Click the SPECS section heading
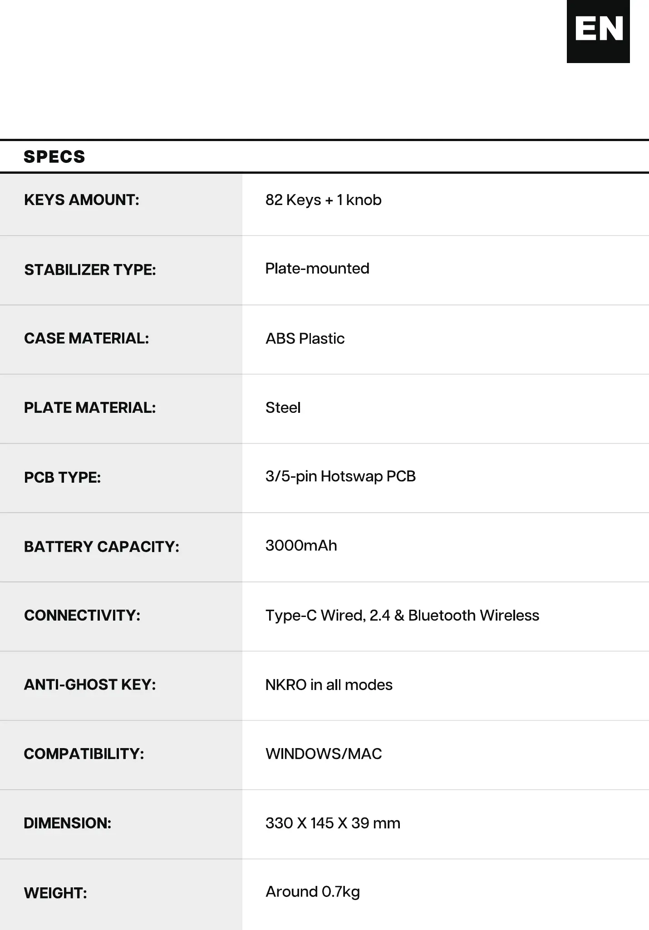The image size is (649, 930). (x=54, y=157)
